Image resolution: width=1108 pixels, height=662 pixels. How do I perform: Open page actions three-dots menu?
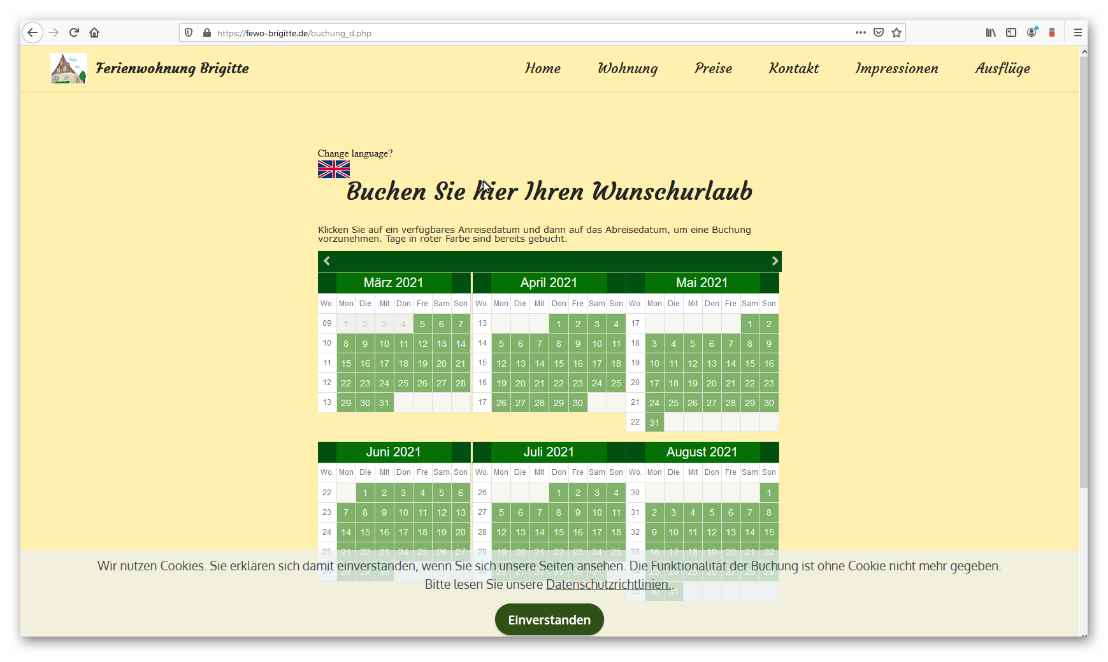point(860,32)
